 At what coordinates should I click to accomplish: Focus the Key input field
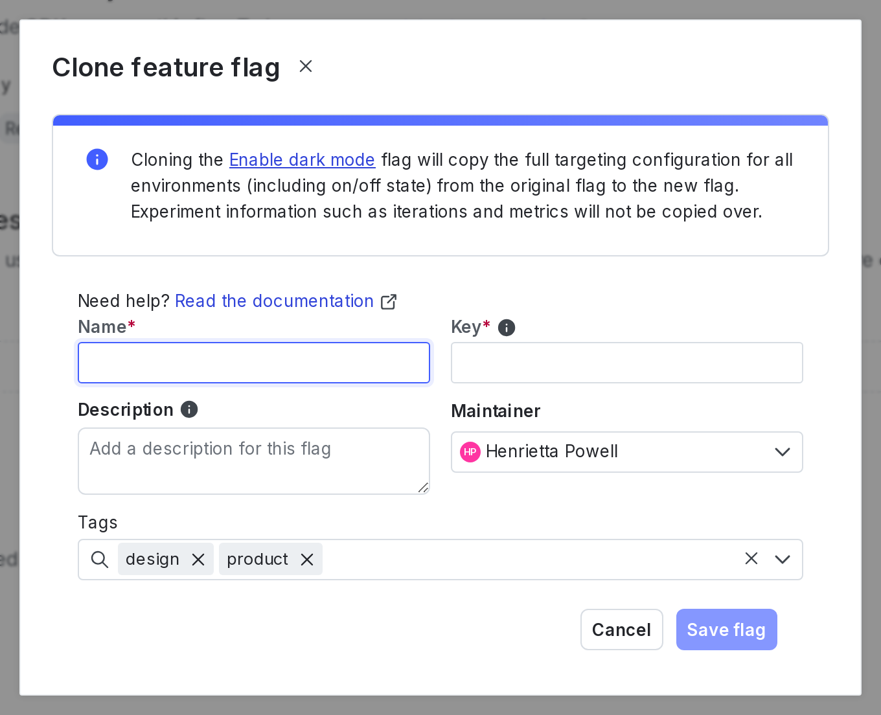pyautogui.click(x=626, y=363)
